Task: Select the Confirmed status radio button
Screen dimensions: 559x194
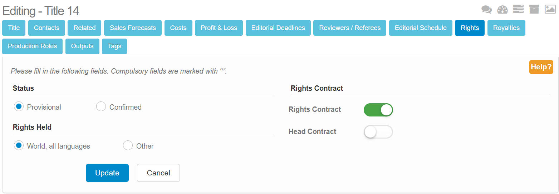Action: point(101,106)
